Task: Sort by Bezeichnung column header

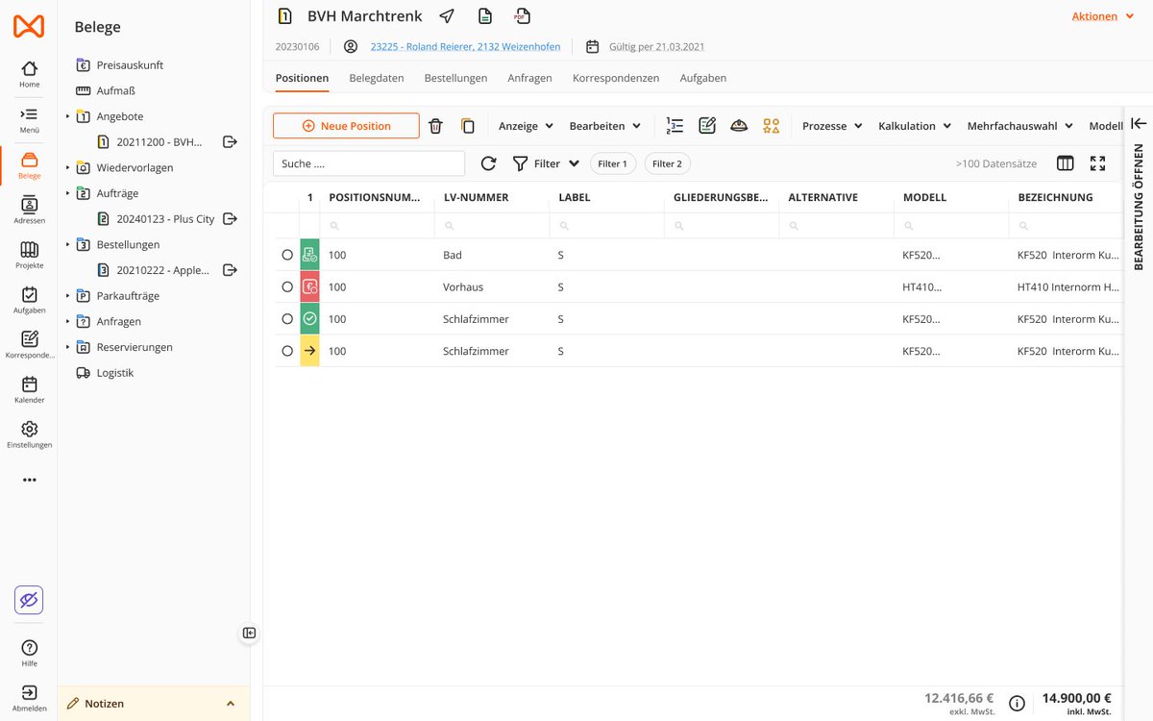Action: coord(1055,197)
